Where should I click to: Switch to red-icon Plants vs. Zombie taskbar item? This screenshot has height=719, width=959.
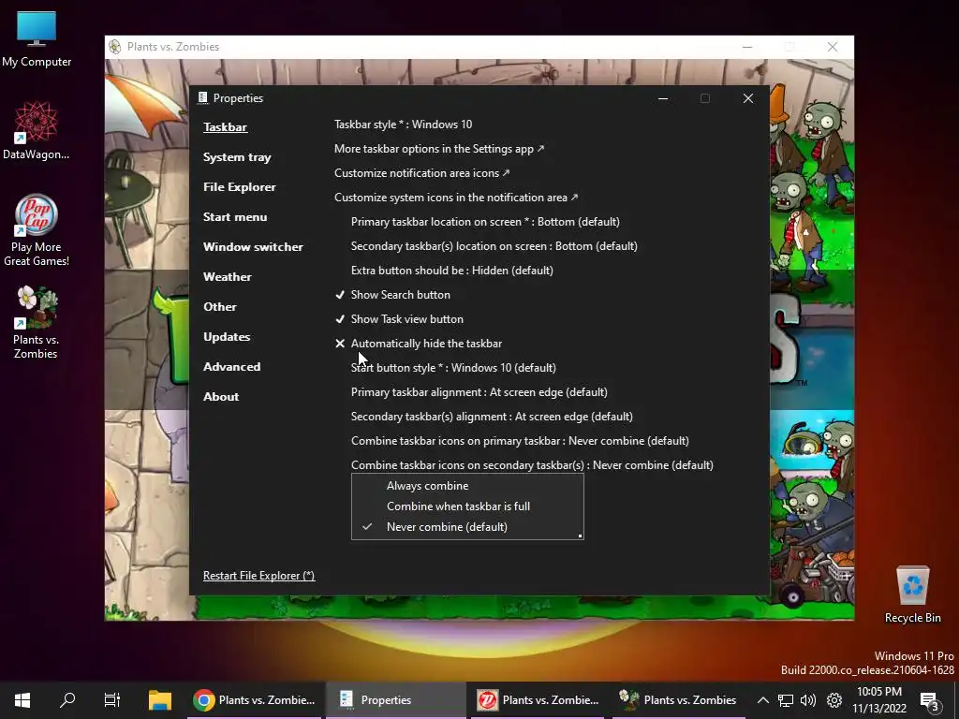(538, 700)
